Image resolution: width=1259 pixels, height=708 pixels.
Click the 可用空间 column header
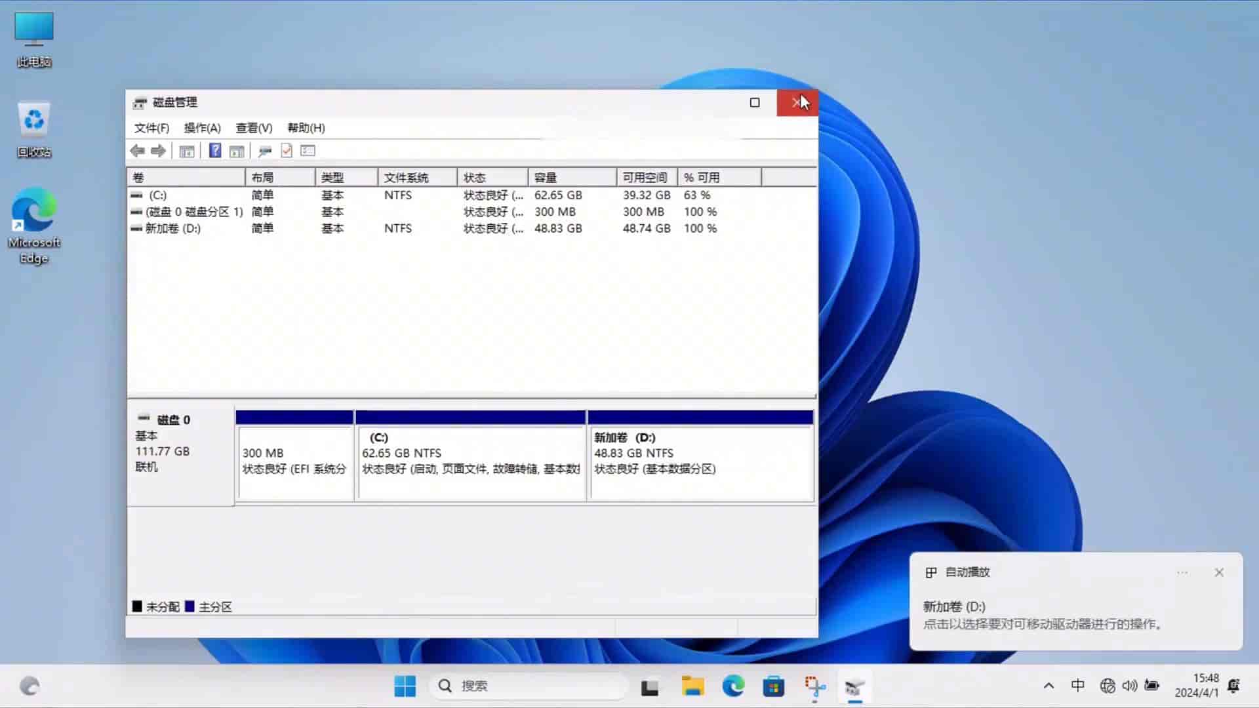point(647,177)
